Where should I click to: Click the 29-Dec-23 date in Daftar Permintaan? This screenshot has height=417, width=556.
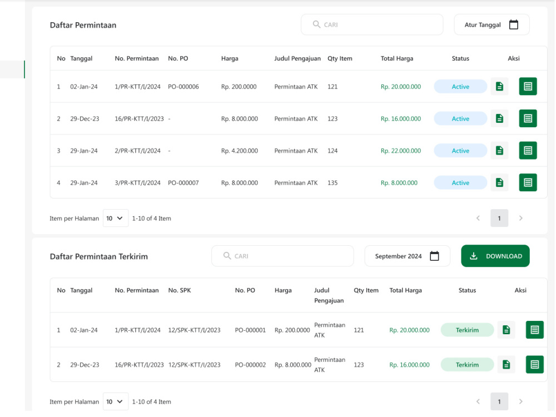point(85,118)
